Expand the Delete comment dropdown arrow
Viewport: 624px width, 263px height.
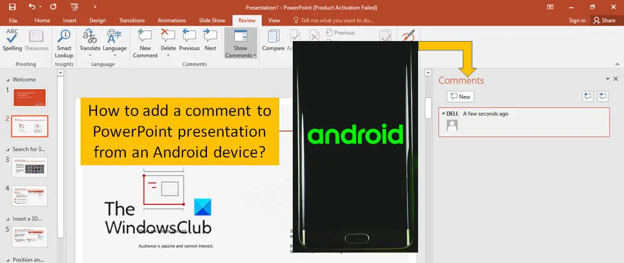click(168, 54)
